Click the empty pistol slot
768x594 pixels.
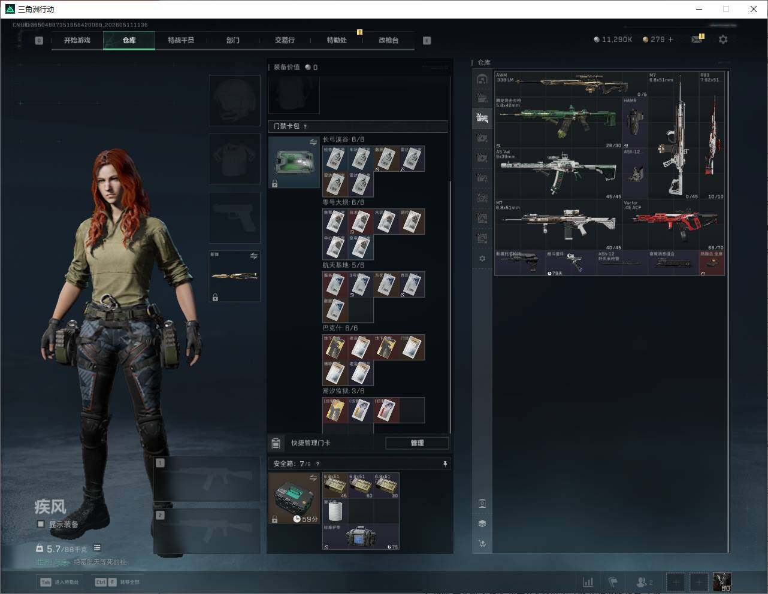click(234, 217)
